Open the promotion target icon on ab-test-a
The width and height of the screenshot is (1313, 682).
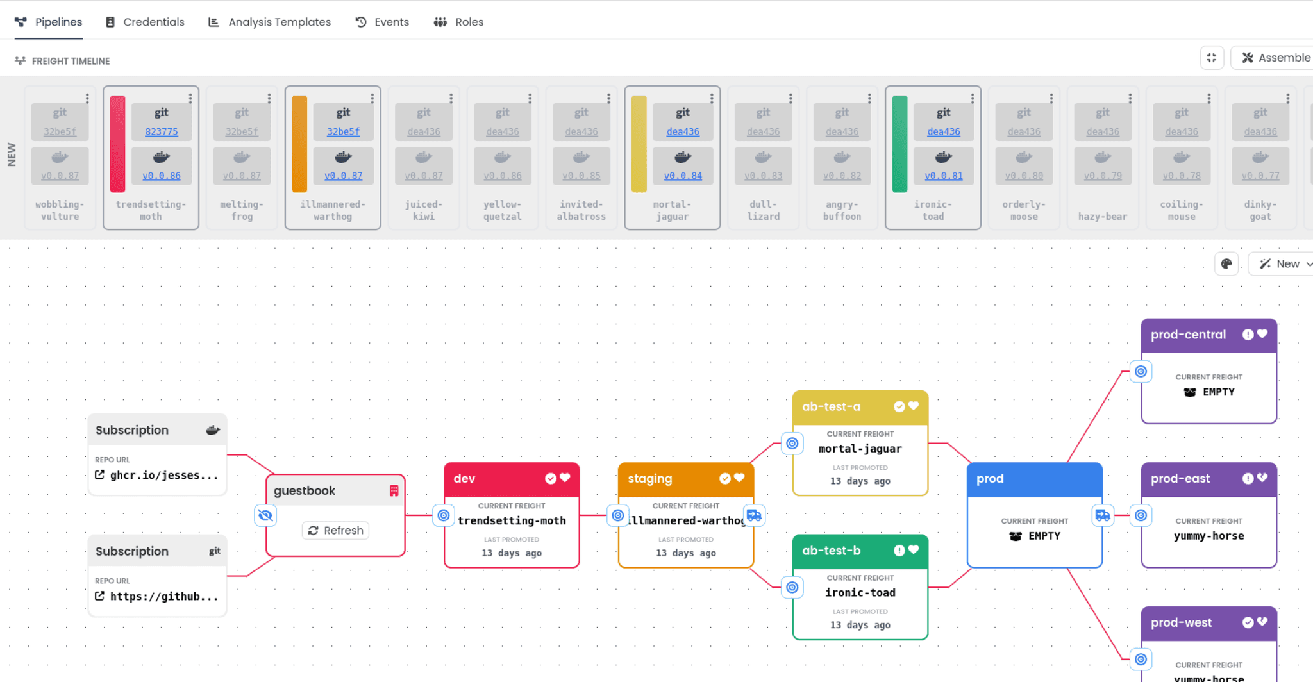coord(792,443)
